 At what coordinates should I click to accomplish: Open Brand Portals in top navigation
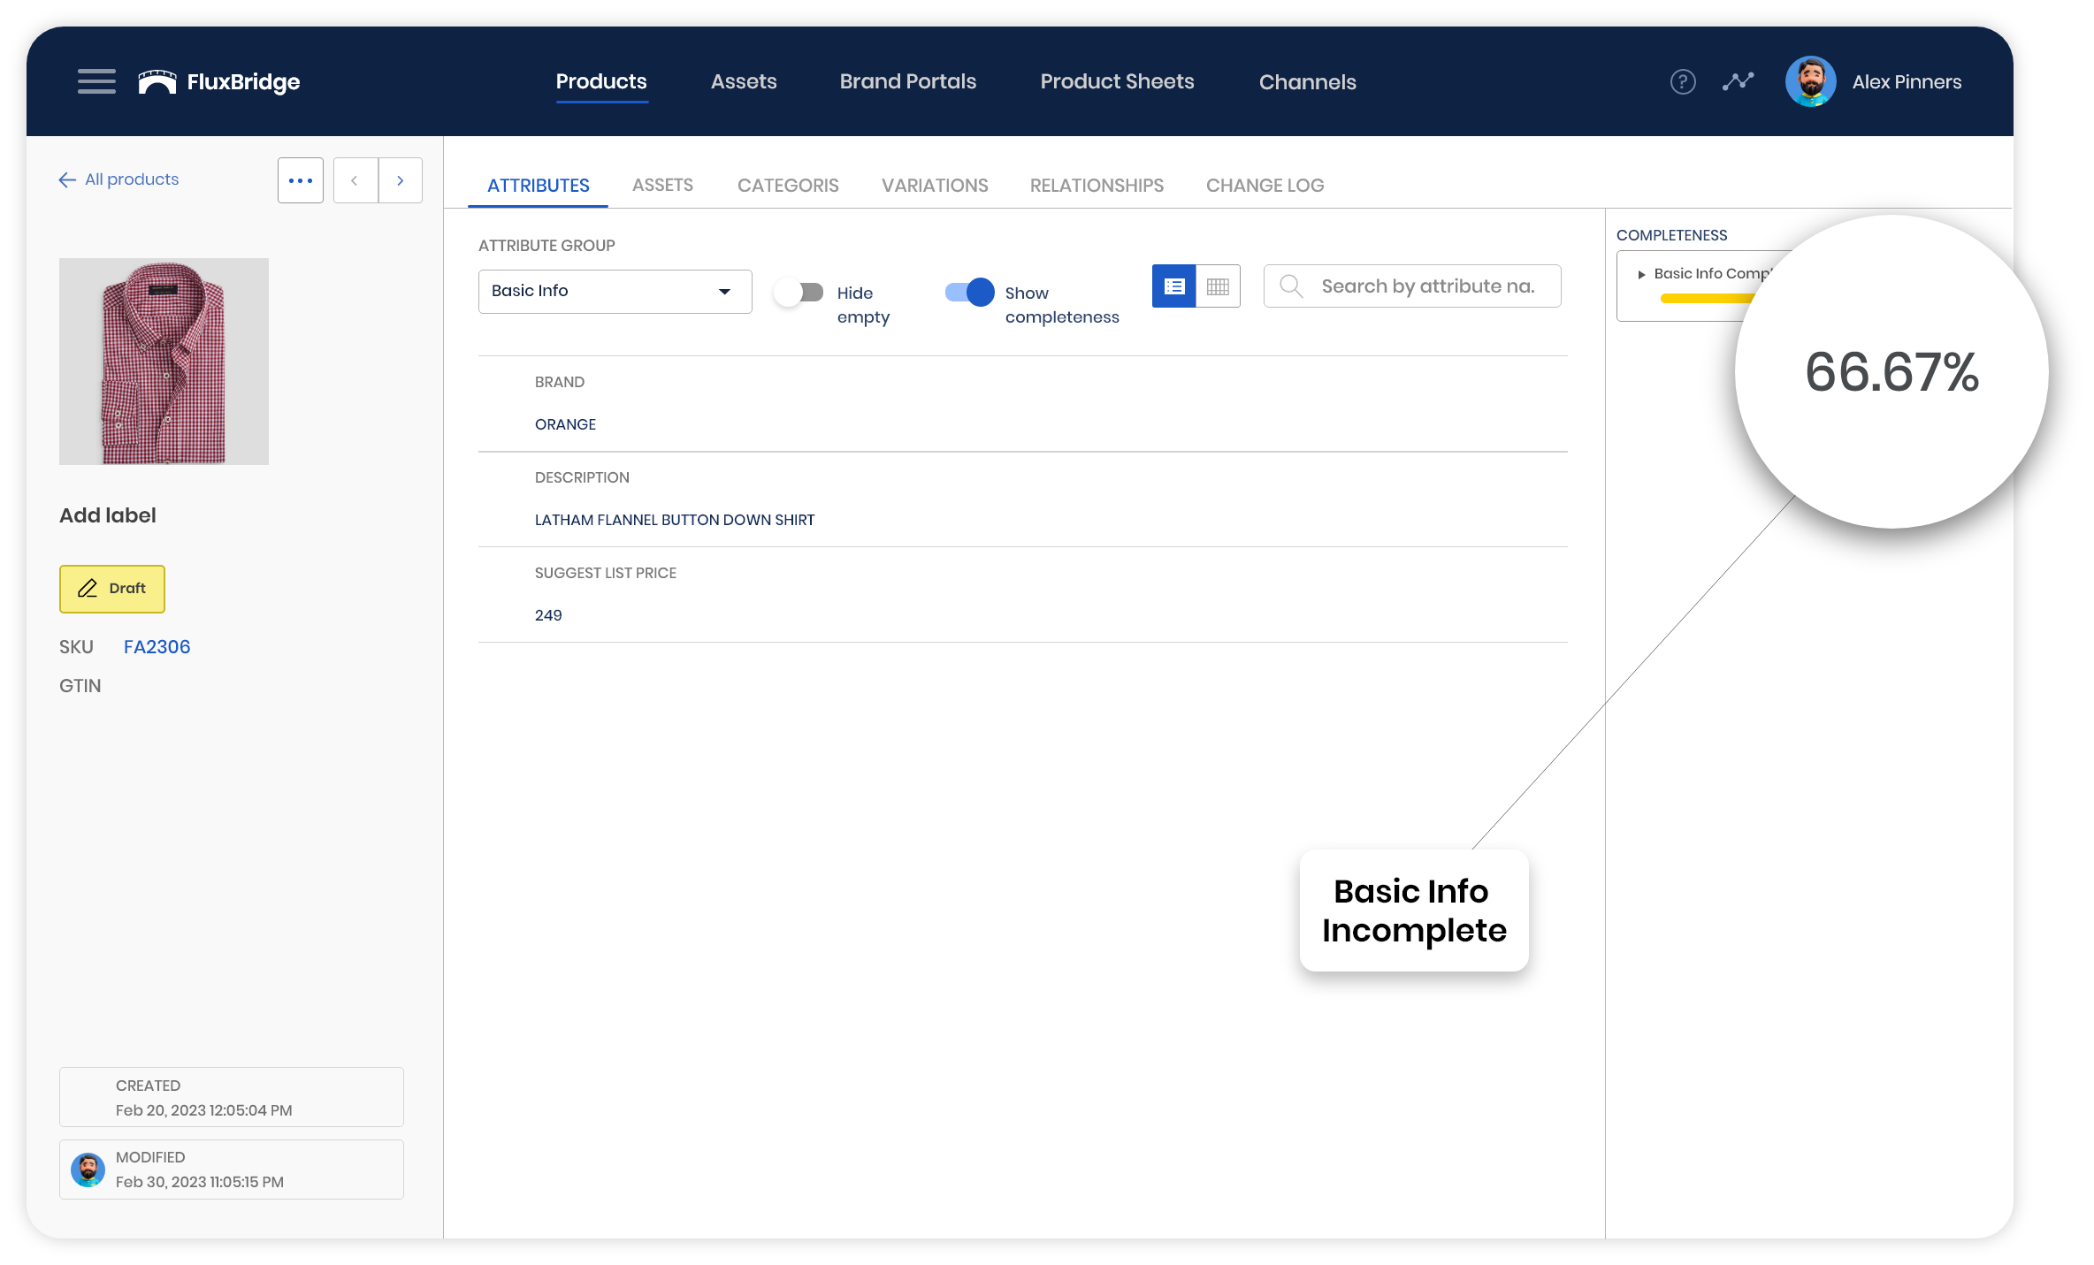click(x=907, y=82)
